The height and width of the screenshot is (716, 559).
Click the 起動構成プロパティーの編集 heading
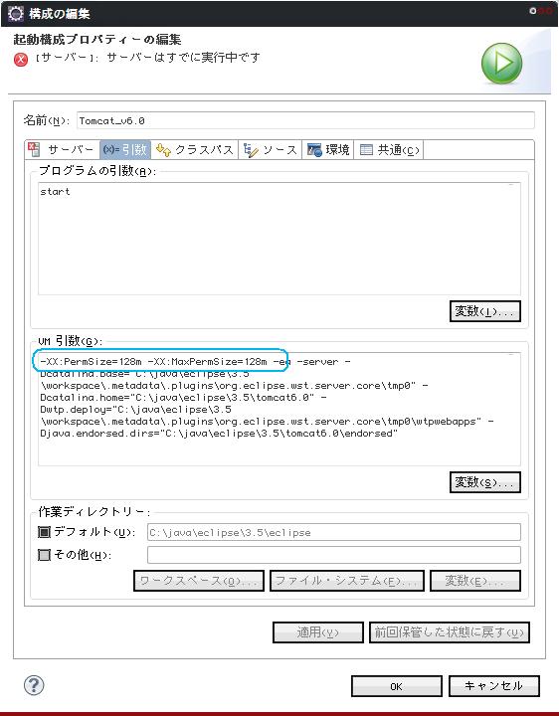tap(97, 39)
